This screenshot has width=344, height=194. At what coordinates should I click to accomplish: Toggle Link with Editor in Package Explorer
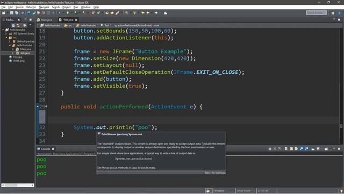(x=18, y=25)
